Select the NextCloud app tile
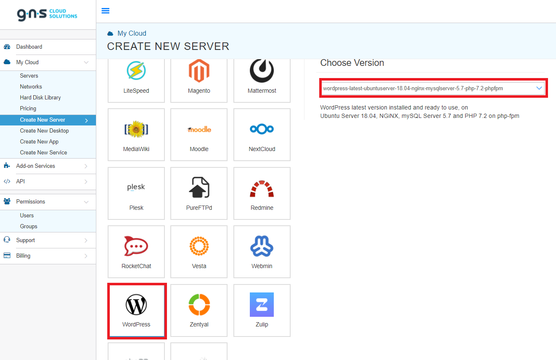The width and height of the screenshot is (556, 360). pos(262,135)
